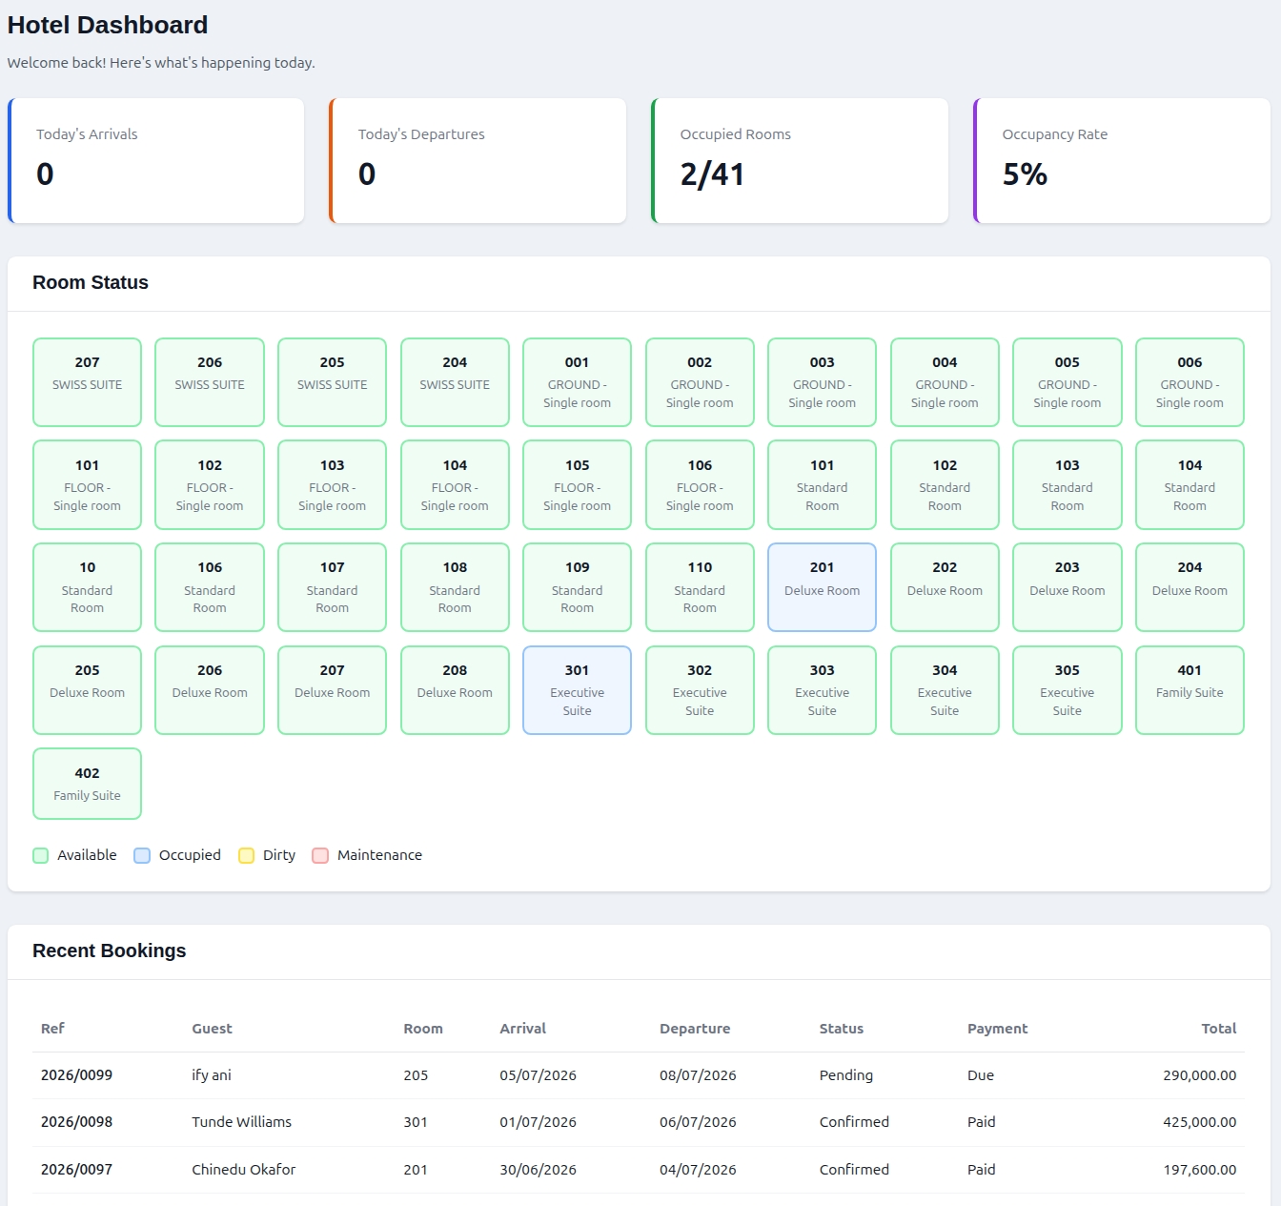The height and width of the screenshot is (1206, 1281).
Task: Click the Dirty legend color swatch
Action: 246,855
